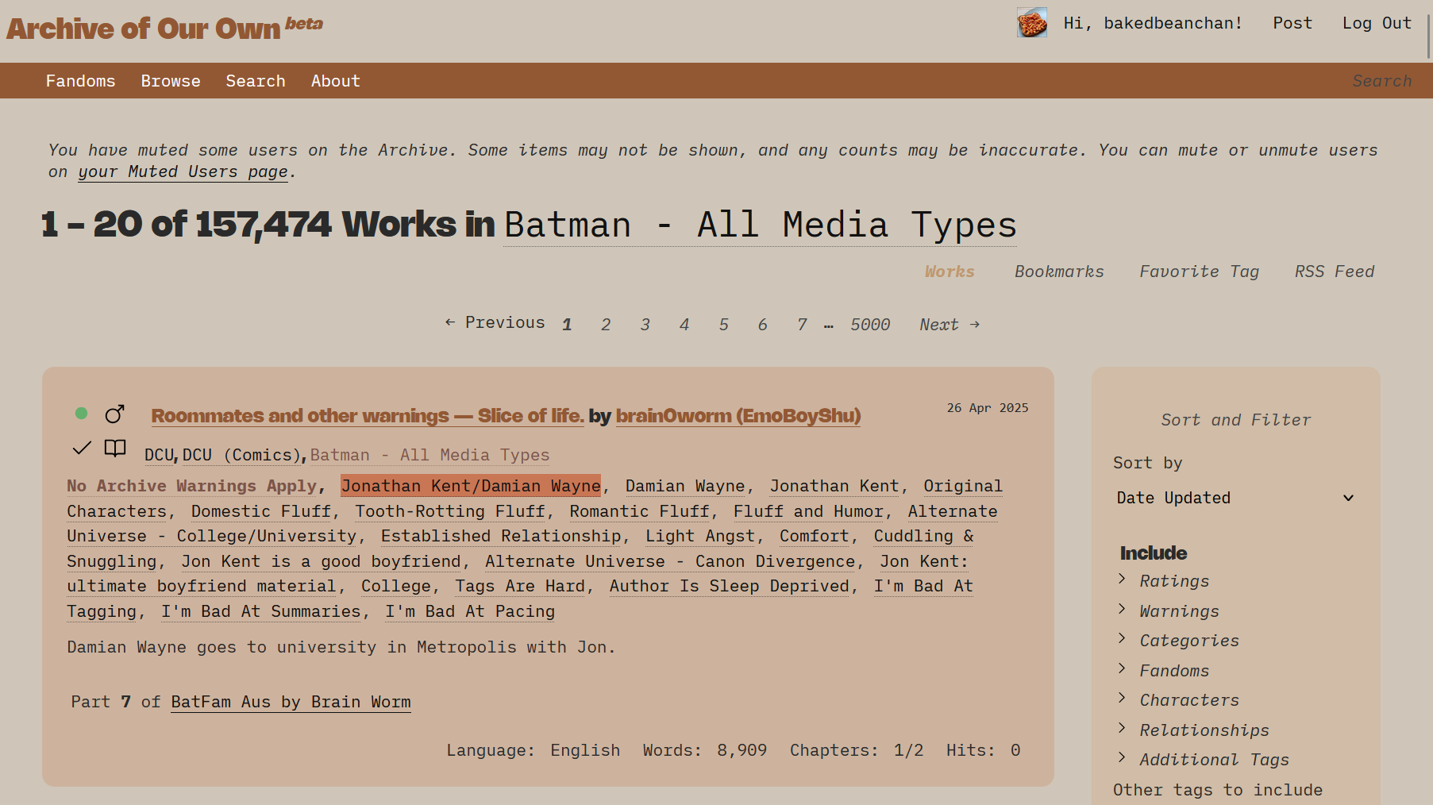Viewport: 1433px width, 805px height.
Task: Click the Tooth-Rotting Fluff tag
Action: point(450,511)
